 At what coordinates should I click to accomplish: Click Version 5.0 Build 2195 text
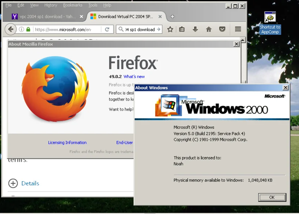coord(209,134)
